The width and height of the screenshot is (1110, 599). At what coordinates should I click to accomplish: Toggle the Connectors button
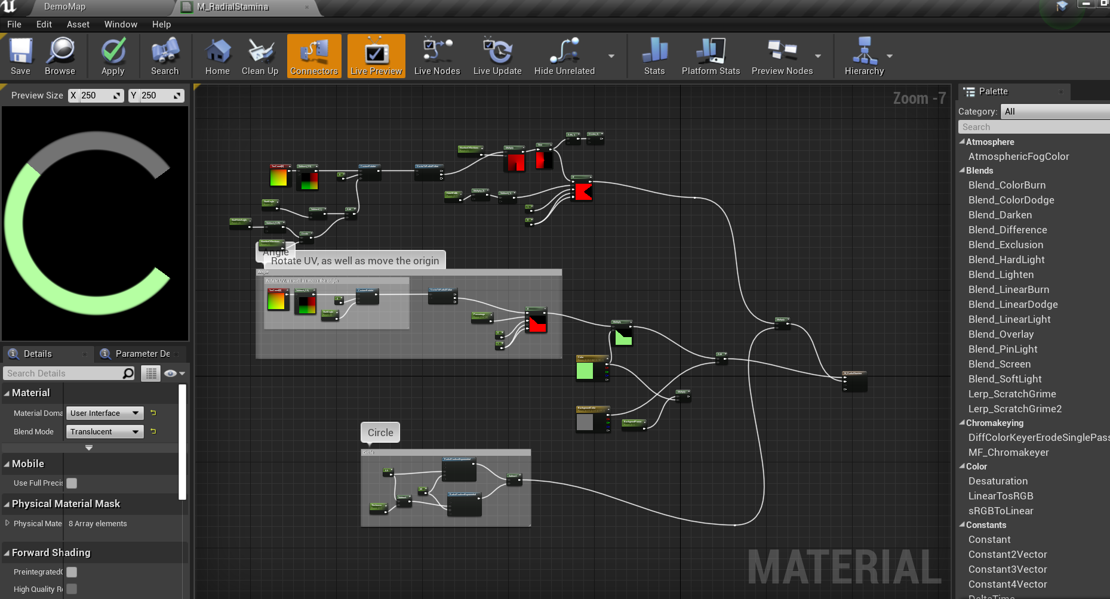[314, 56]
